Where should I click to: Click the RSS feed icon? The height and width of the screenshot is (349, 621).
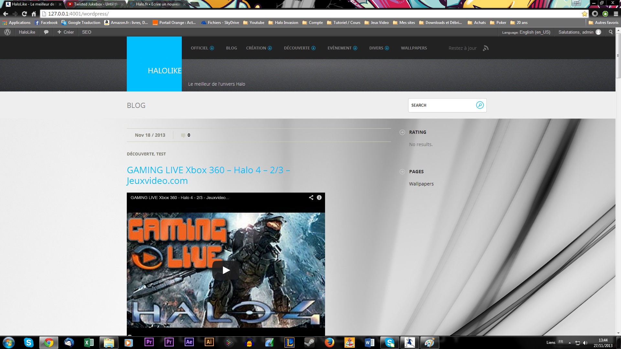coord(485,48)
